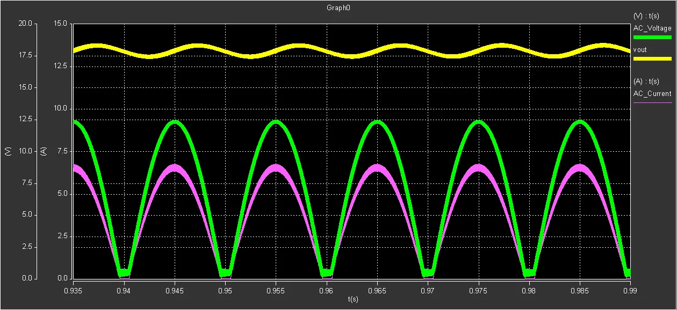Click the (V) : t(s) legend header
Image resolution: width=677 pixels, height=310 pixels.
pyautogui.click(x=646, y=16)
